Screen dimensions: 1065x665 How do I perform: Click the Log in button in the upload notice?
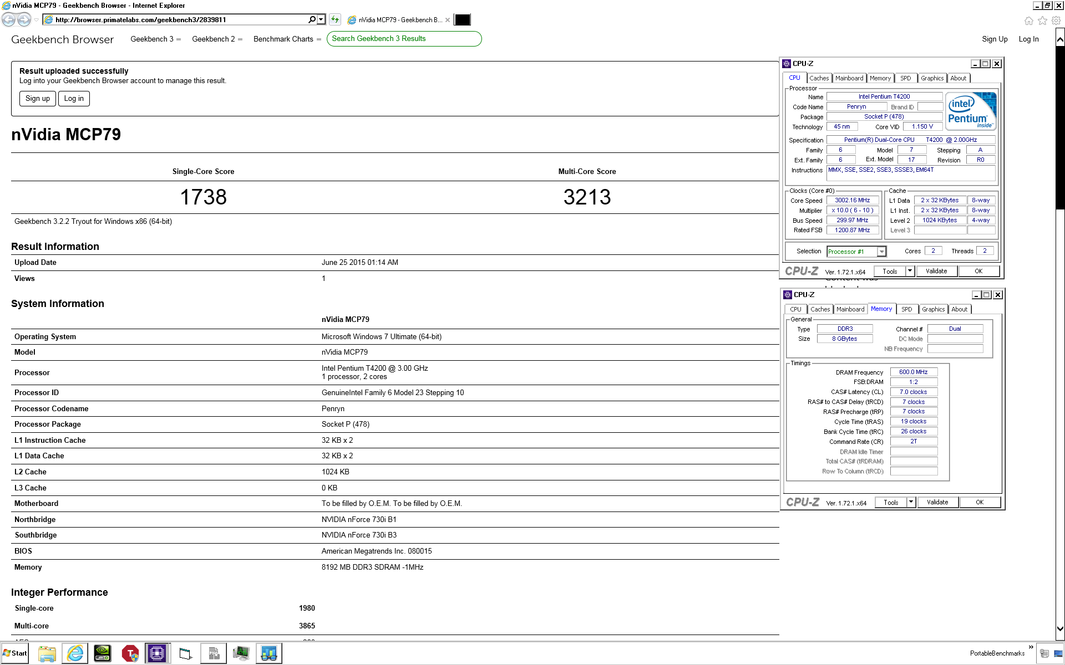click(x=74, y=99)
